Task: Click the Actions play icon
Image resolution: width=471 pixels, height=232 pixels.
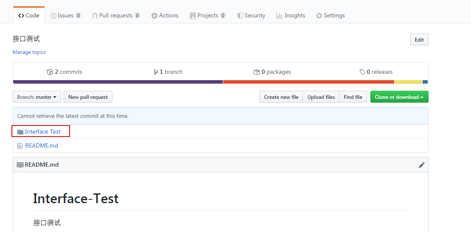Action: coord(154,16)
